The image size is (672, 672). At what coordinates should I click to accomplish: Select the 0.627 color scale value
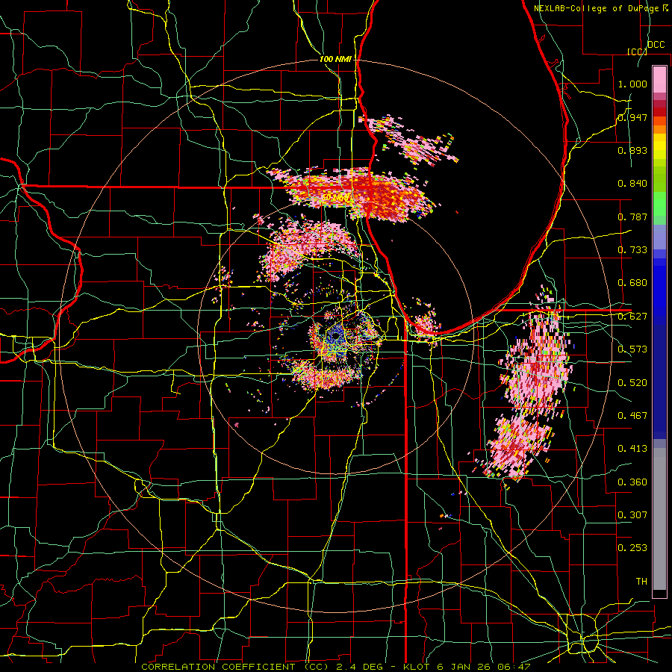point(632,317)
